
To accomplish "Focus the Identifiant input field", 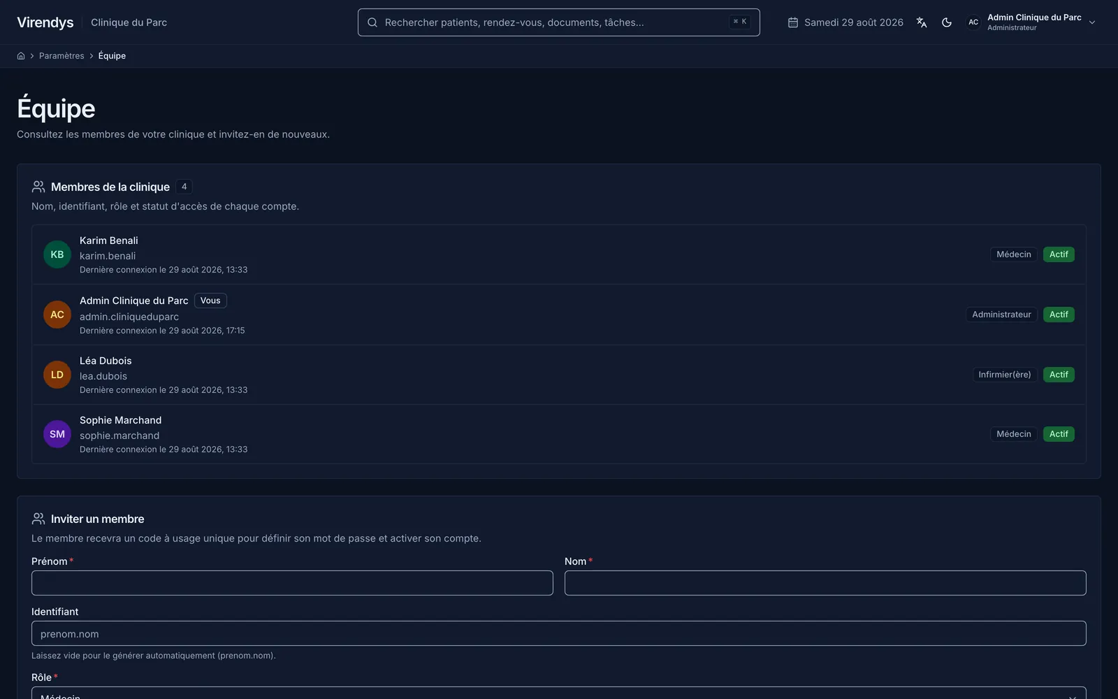I will 559,633.
